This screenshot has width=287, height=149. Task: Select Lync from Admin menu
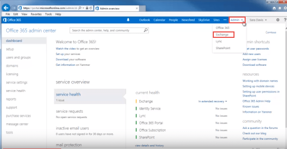(219, 41)
